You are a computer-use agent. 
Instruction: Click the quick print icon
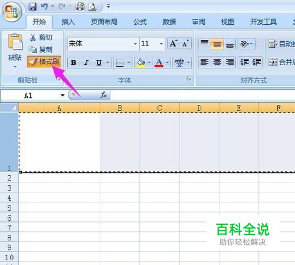pos(80,6)
